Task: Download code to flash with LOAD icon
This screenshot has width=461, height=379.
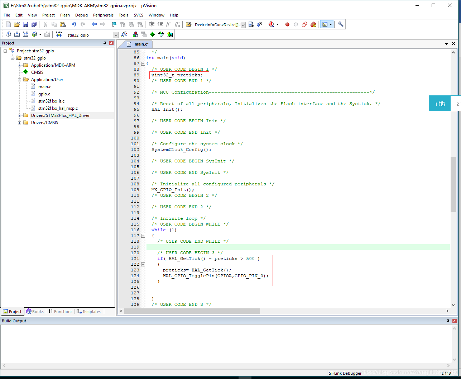Action: [x=59, y=34]
